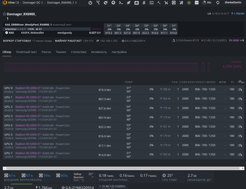Click the woolypooly pool name
The width and height of the screenshot is (246, 189).
point(65,33)
